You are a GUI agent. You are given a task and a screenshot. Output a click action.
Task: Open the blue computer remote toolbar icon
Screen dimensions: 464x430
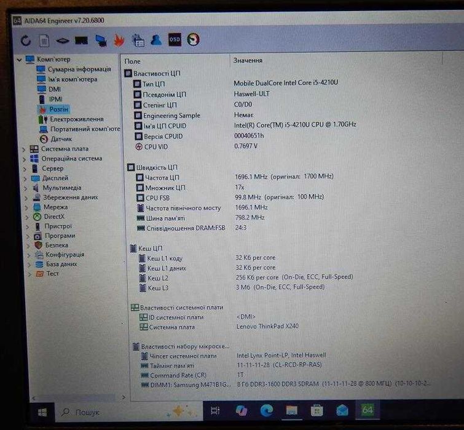point(101,41)
